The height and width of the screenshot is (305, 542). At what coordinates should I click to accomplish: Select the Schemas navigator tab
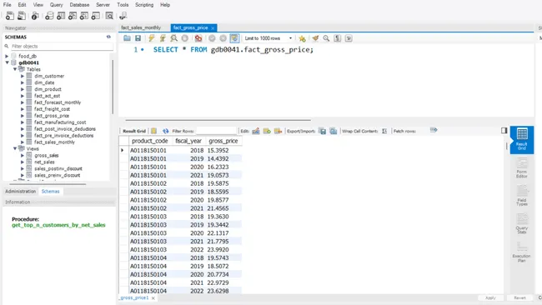point(51,192)
